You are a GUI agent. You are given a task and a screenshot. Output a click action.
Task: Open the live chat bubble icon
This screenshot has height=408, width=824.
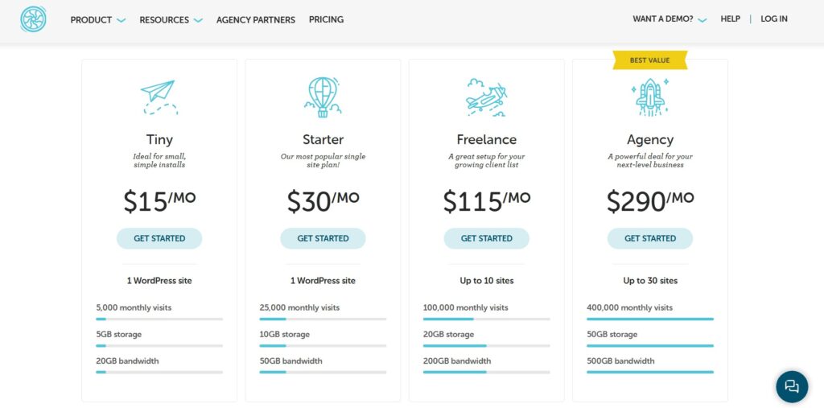792,386
